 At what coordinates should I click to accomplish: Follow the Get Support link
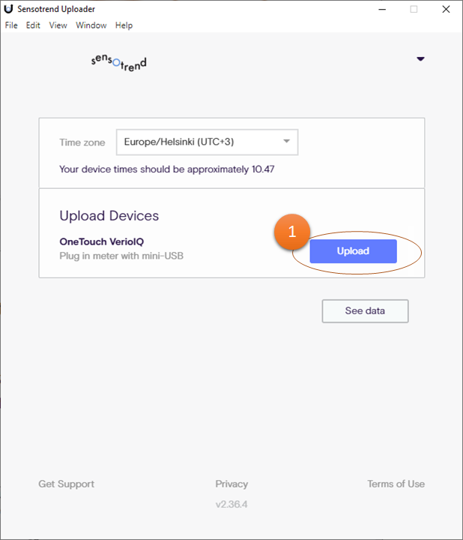(x=67, y=484)
